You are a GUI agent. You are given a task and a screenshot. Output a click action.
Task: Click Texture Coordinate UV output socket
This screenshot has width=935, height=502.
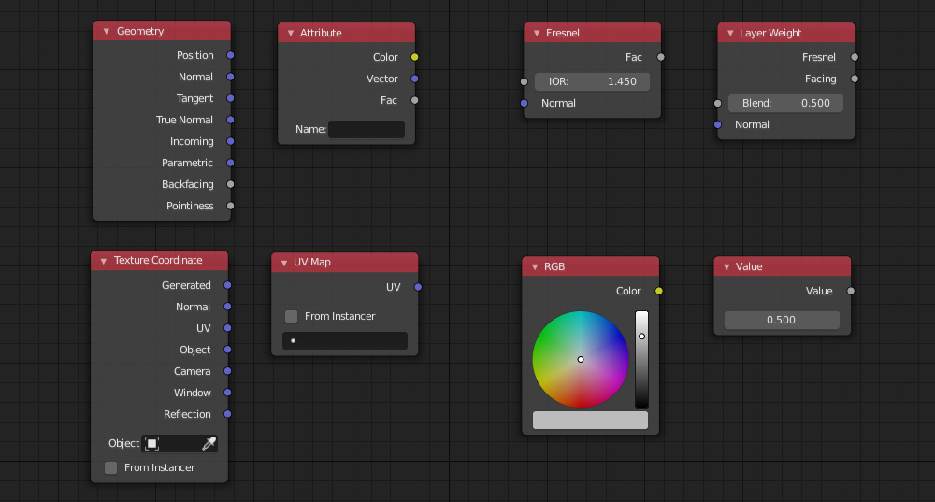point(227,328)
